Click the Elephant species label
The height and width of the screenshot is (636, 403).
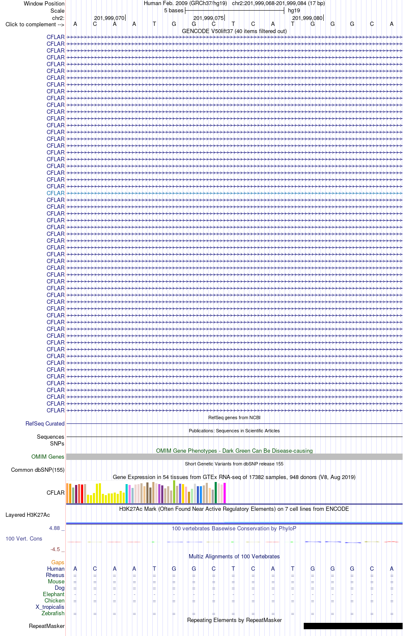(54, 594)
